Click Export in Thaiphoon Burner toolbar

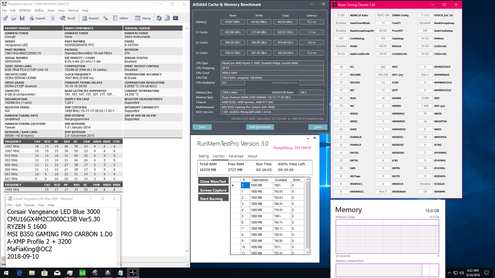[x=37, y=18]
